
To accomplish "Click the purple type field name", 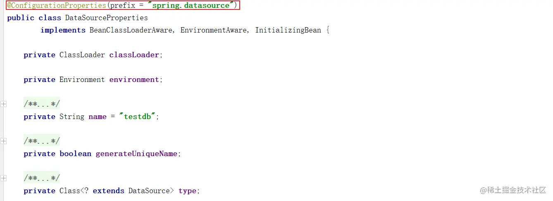I will [x=187, y=191].
